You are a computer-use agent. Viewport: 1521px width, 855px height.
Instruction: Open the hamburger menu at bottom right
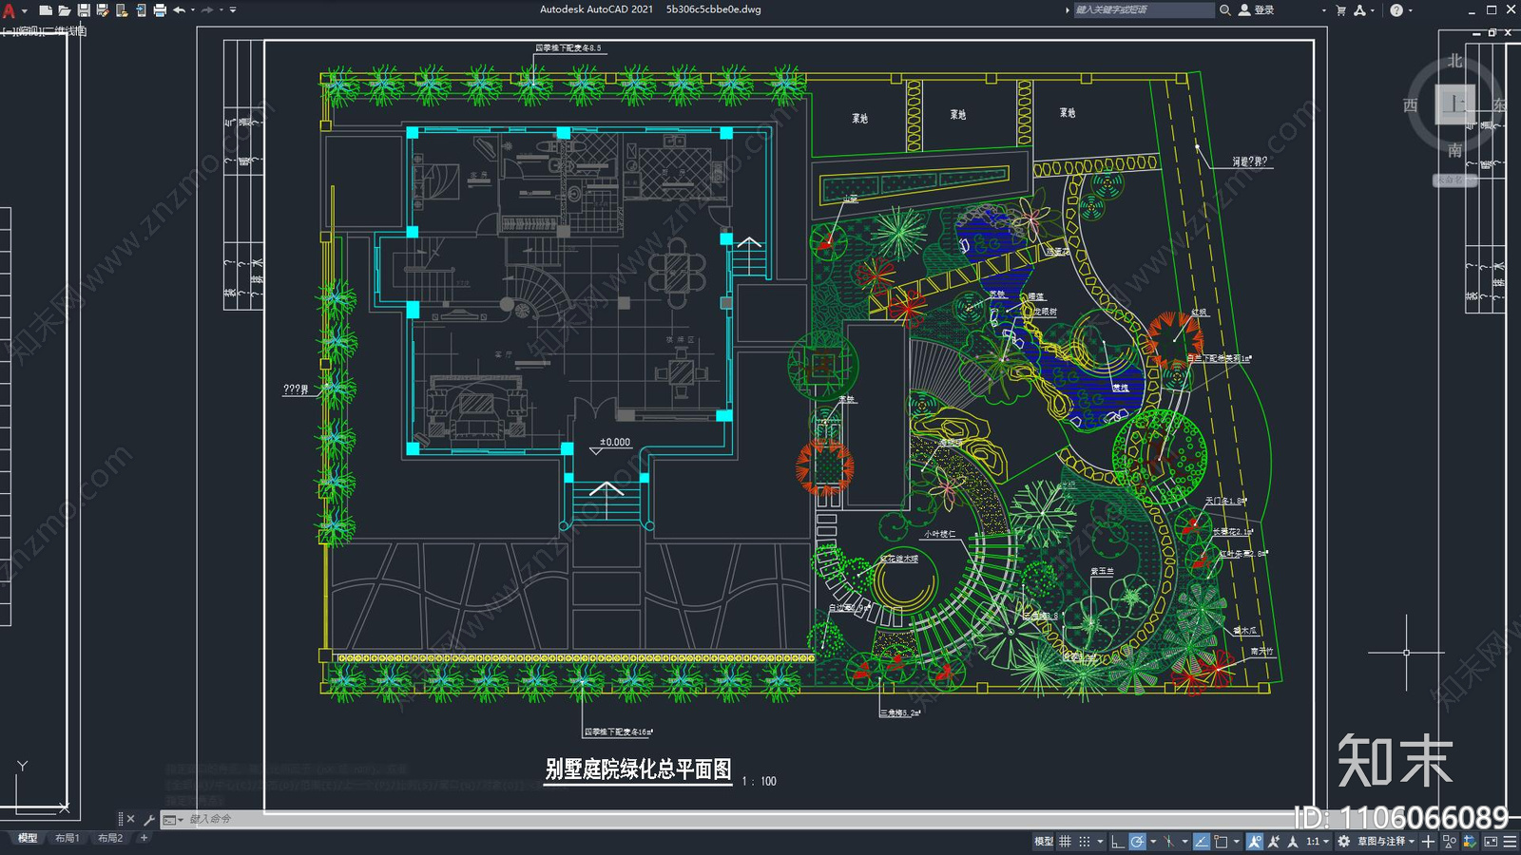[1509, 842]
